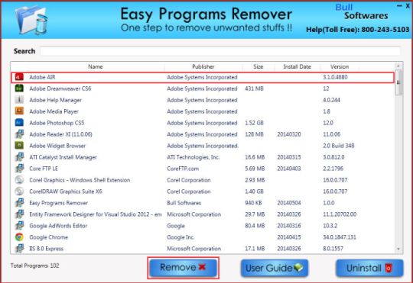This screenshot has height=283, width=413.
Task: Select the Adobe Reader XI (11.0.06) entry
Action: click(60, 134)
